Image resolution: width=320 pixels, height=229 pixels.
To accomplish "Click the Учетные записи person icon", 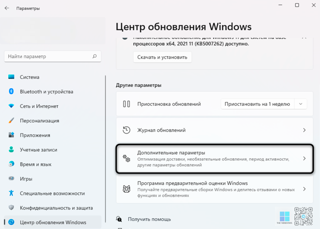I will point(11,149).
